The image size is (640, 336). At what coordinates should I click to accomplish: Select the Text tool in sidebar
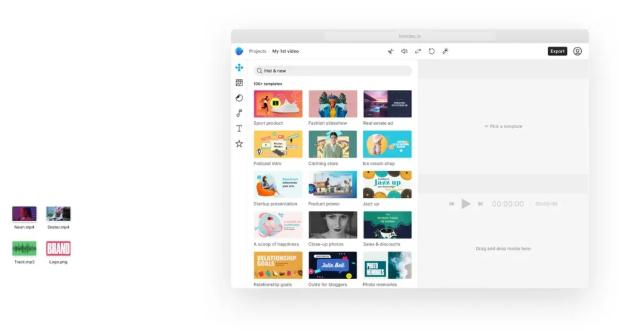tap(239, 128)
